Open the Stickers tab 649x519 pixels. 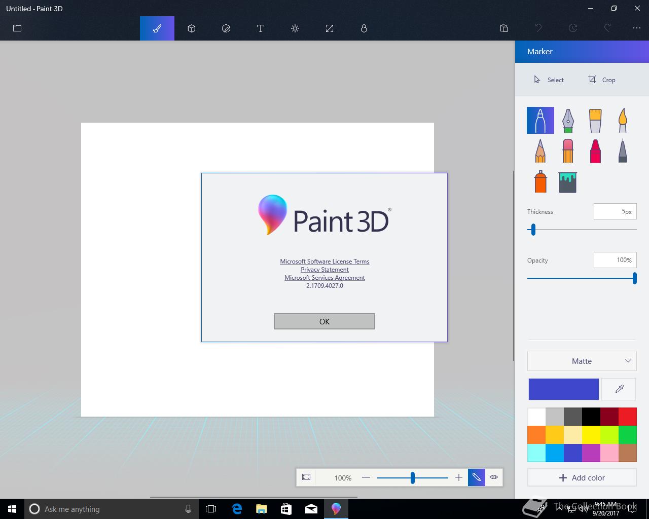tap(226, 28)
